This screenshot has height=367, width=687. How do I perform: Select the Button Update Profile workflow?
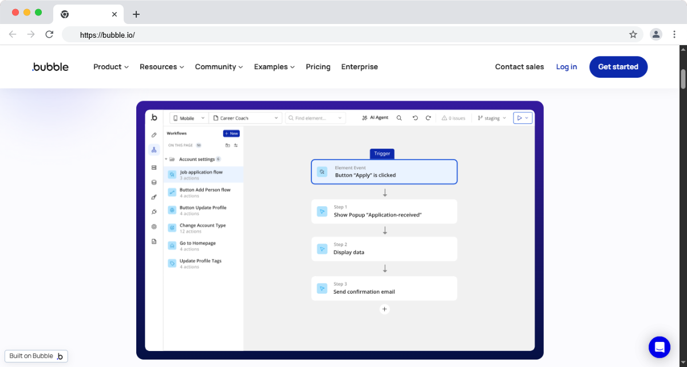pyautogui.click(x=204, y=210)
